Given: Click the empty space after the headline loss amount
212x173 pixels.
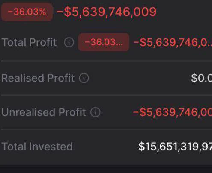Looking at the screenshot, I should (x=184, y=12).
